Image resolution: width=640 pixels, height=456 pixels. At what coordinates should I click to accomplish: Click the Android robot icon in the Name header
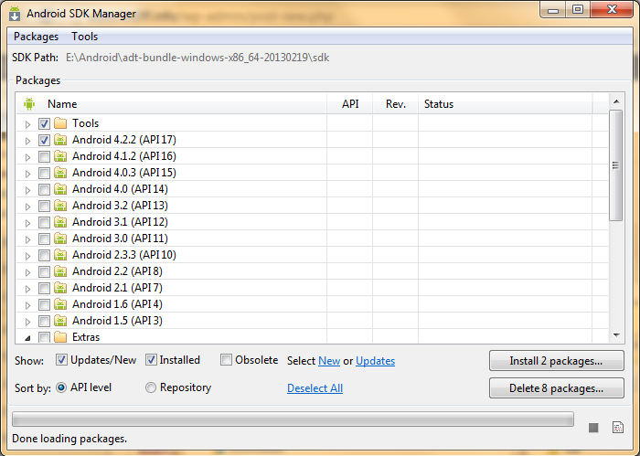(x=29, y=104)
